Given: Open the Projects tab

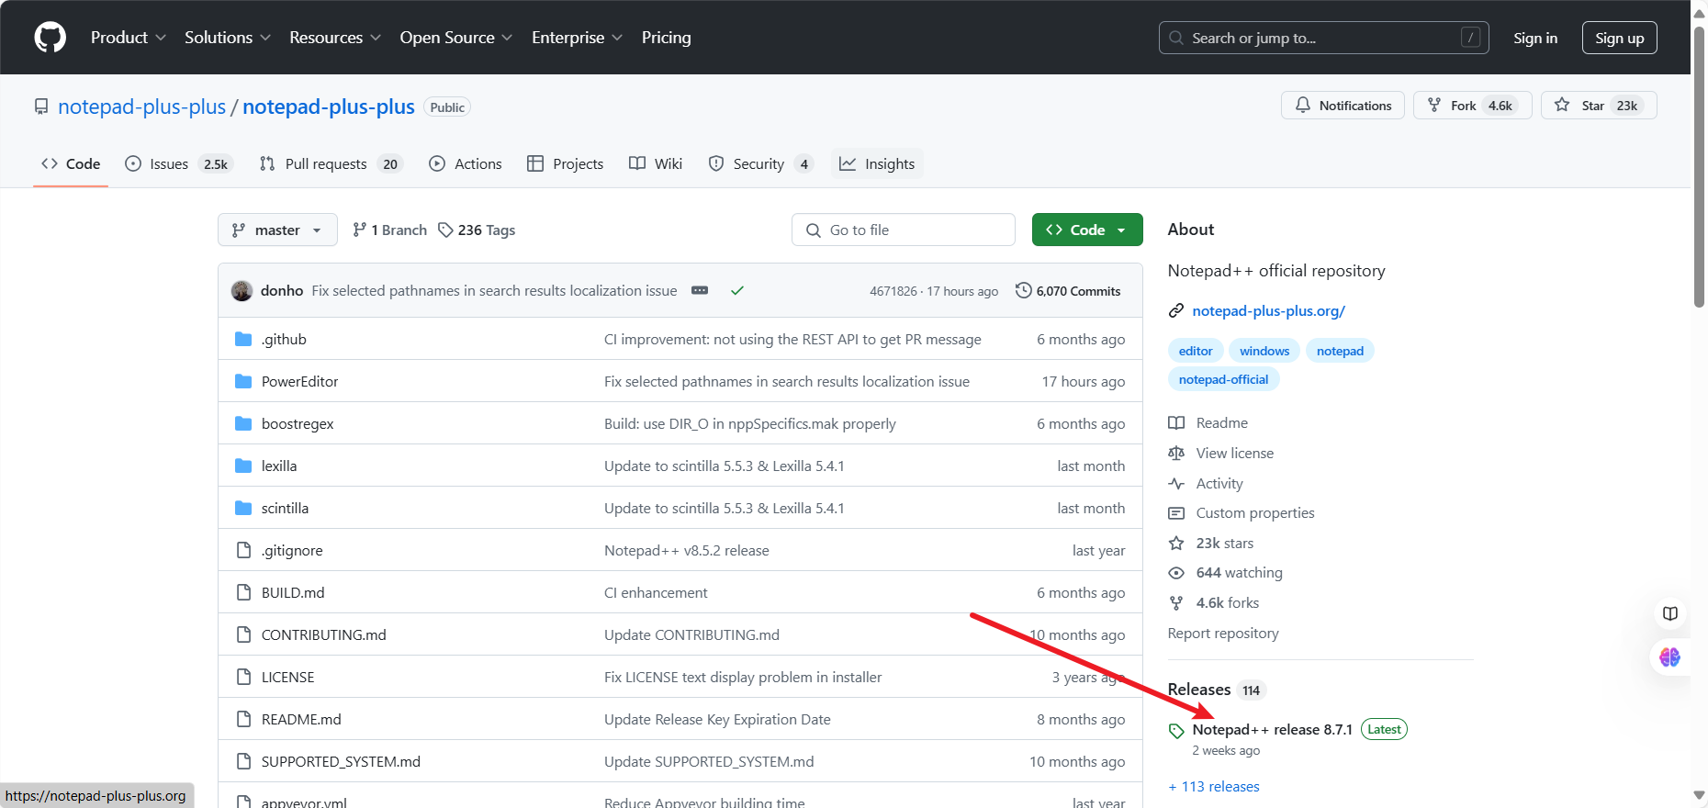Looking at the screenshot, I should coord(566,163).
